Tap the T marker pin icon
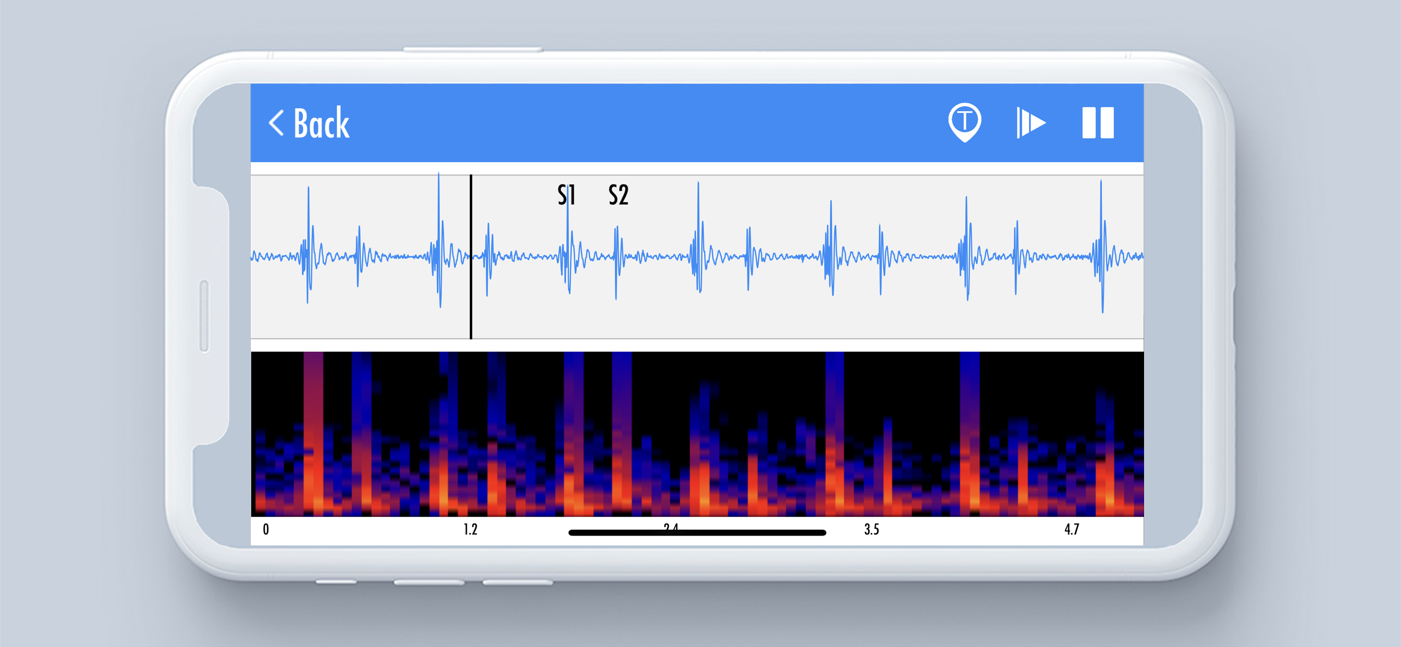The width and height of the screenshot is (1401, 647). pyautogui.click(x=964, y=122)
